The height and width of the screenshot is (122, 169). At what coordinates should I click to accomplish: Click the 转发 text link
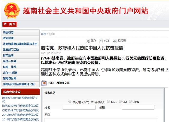coord(107,41)
